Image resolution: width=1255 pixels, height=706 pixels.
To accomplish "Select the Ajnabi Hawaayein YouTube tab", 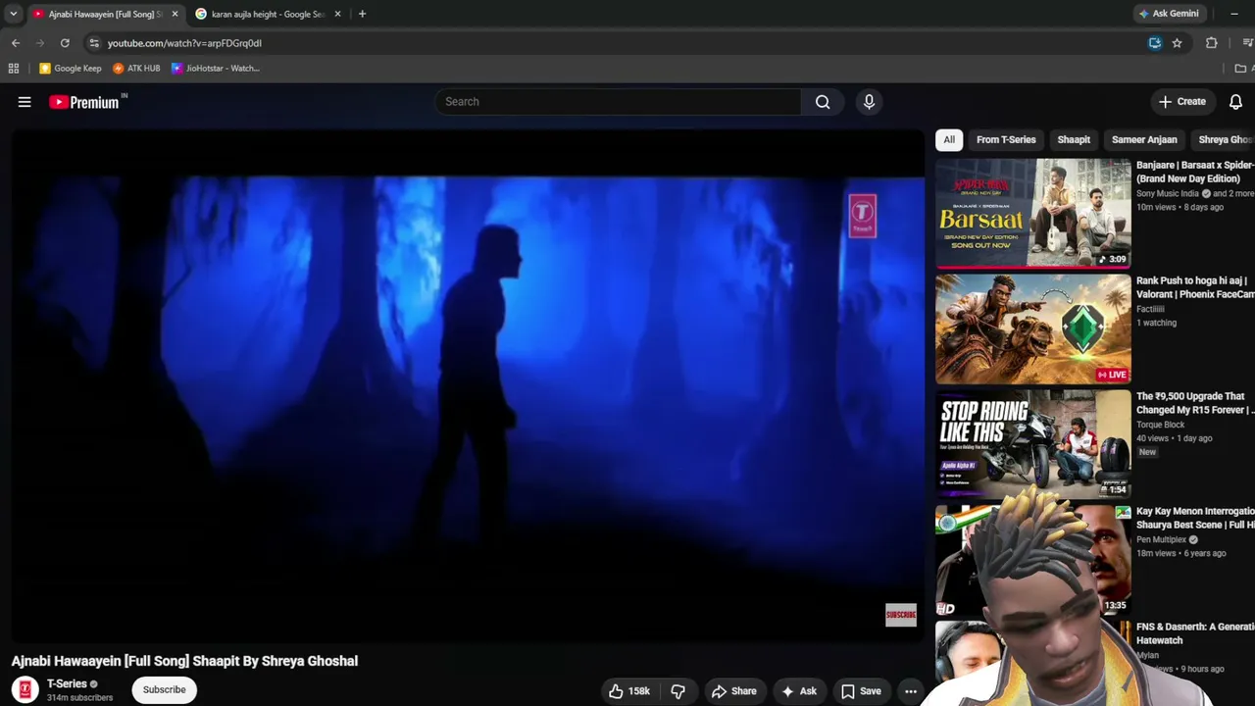I will pos(105,14).
